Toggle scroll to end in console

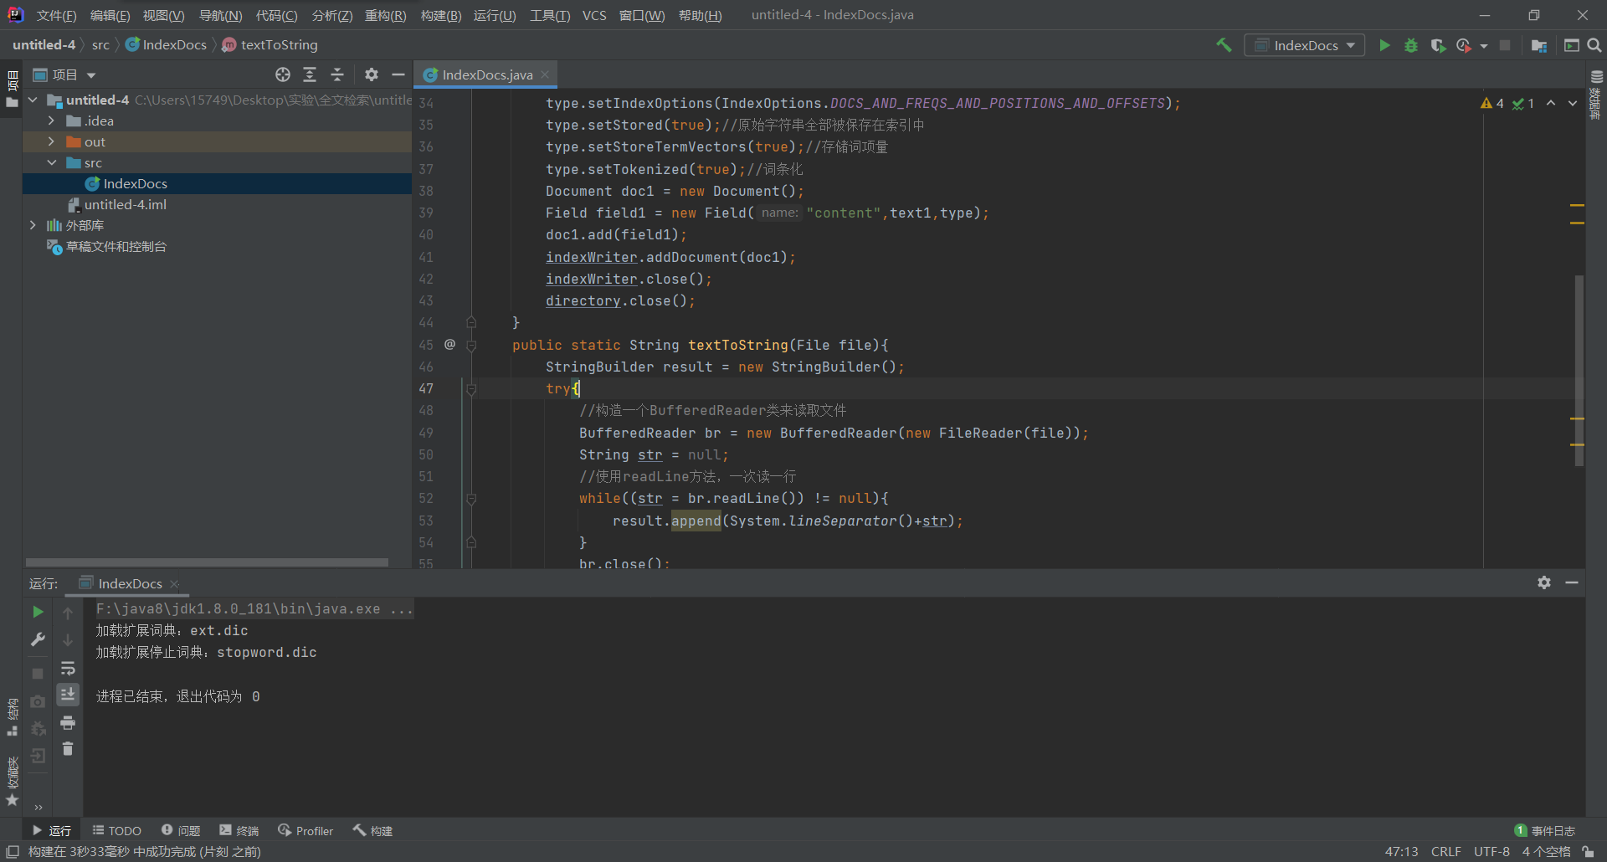point(68,695)
